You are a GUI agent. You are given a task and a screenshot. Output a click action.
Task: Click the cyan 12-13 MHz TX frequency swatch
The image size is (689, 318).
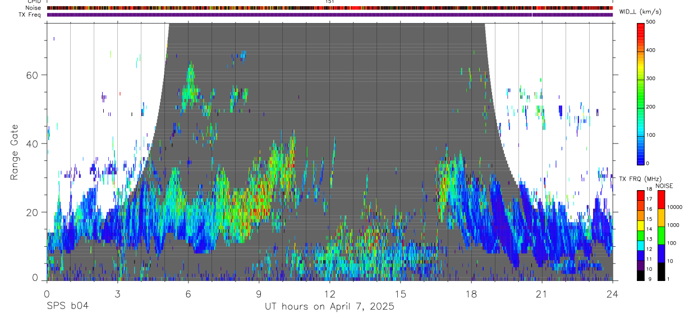[x=640, y=246]
